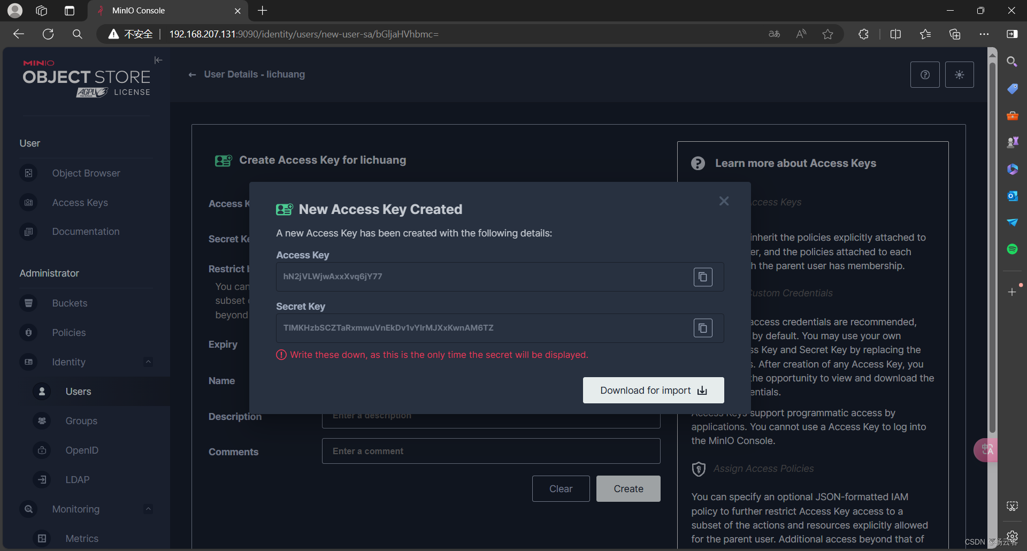The height and width of the screenshot is (551, 1027).
Task: Open browser extensions puzzle icon
Action: [863, 34]
